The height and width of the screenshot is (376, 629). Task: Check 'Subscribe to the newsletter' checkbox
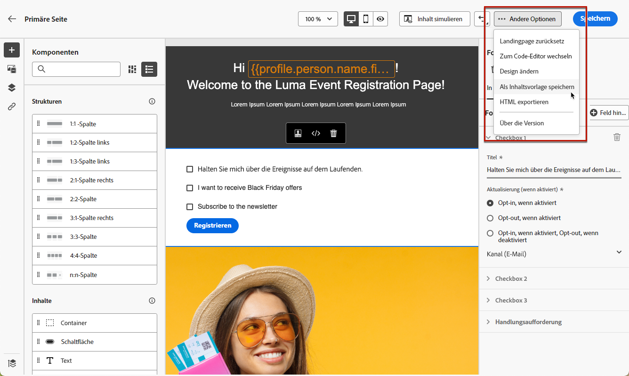click(x=190, y=207)
